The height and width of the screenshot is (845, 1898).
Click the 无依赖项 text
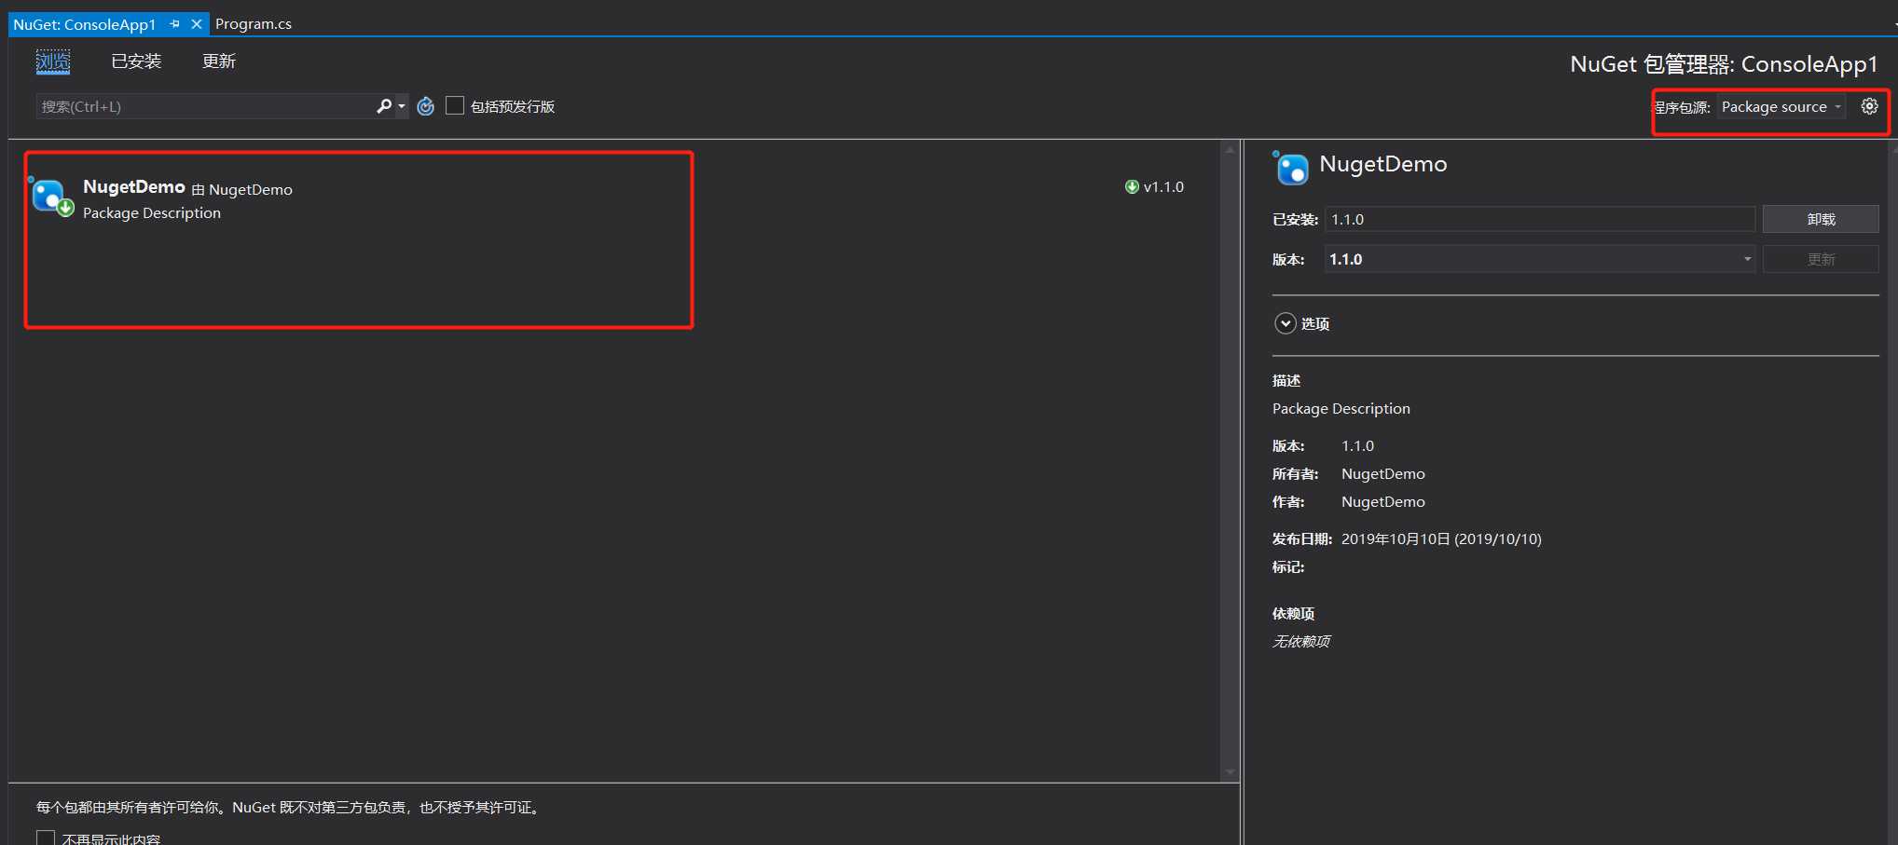pyautogui.click(x=1301, y=641)
